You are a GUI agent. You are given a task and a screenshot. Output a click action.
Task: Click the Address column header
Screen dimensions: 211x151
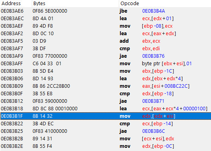pyautogui.click(x=16, y=4)
